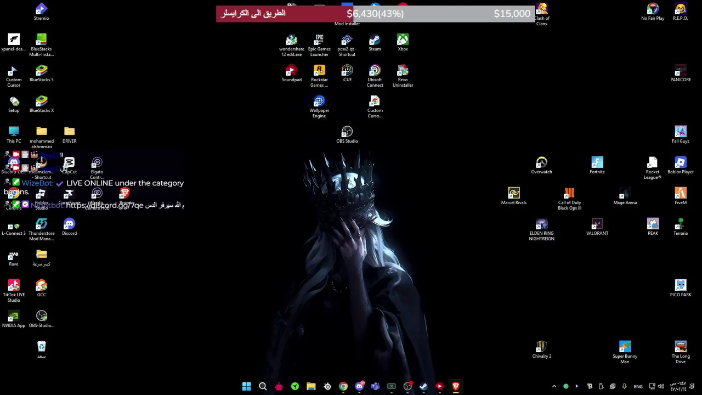Open the Discord desktop shortcut
Image resolution: width=702 pixels, height=395 pixels.
click(x=69, y=227)
